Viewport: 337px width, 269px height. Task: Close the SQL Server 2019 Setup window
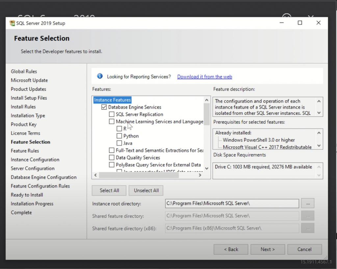coord(319,23)
